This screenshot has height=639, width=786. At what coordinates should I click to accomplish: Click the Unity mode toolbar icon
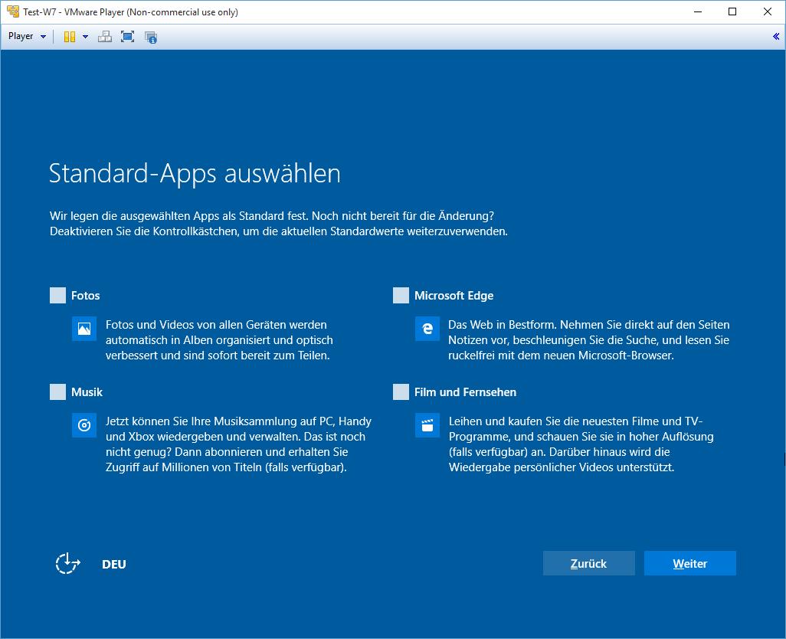pyautogui.click(x=150, y=37)
